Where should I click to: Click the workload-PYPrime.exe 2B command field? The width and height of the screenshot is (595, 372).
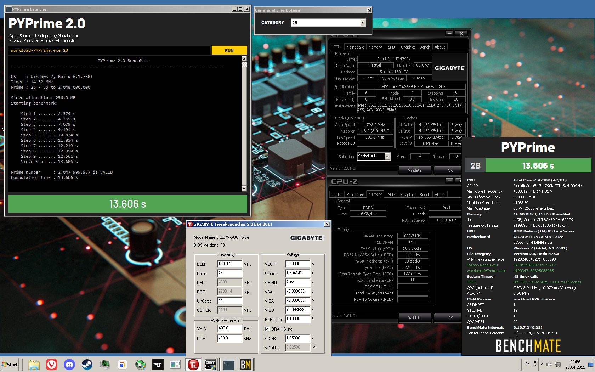point(110,50)
